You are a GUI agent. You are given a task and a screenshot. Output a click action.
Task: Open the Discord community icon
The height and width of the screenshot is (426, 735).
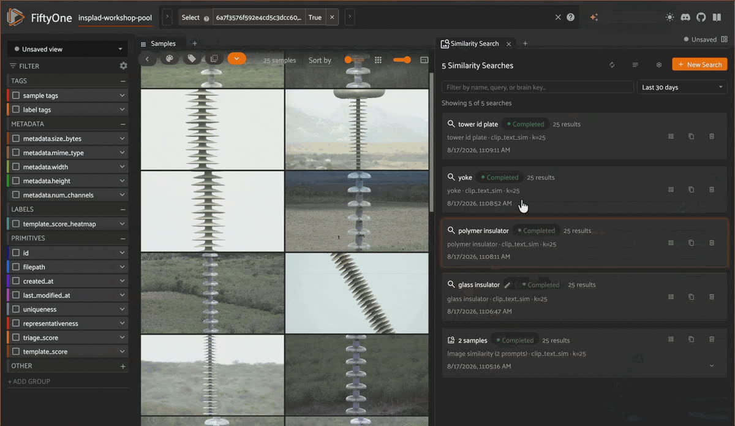pos(686,17)
